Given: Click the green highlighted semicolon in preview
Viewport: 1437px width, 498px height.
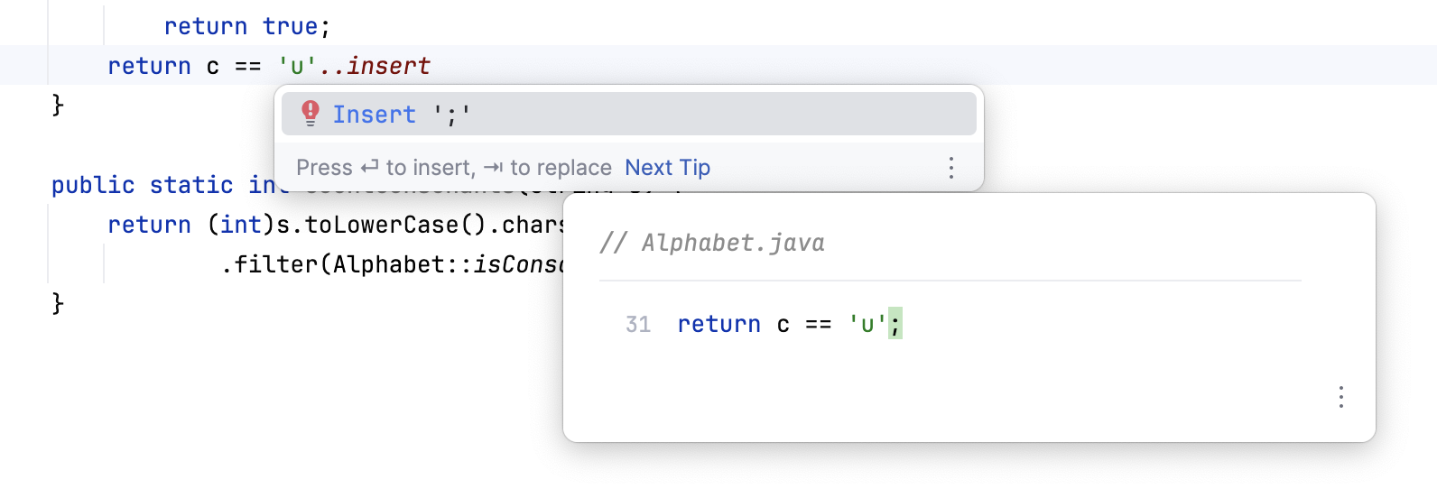Looking at the screenshot, I should click(895, 323).
